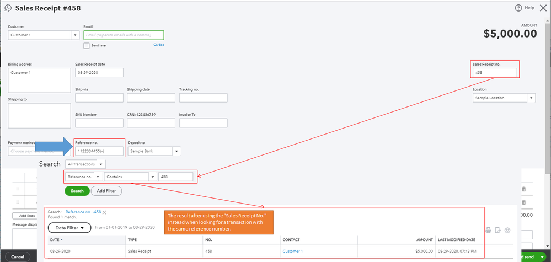
Task: Clear the Reference no.~458 search filter
Action: (x=104, y=212)
